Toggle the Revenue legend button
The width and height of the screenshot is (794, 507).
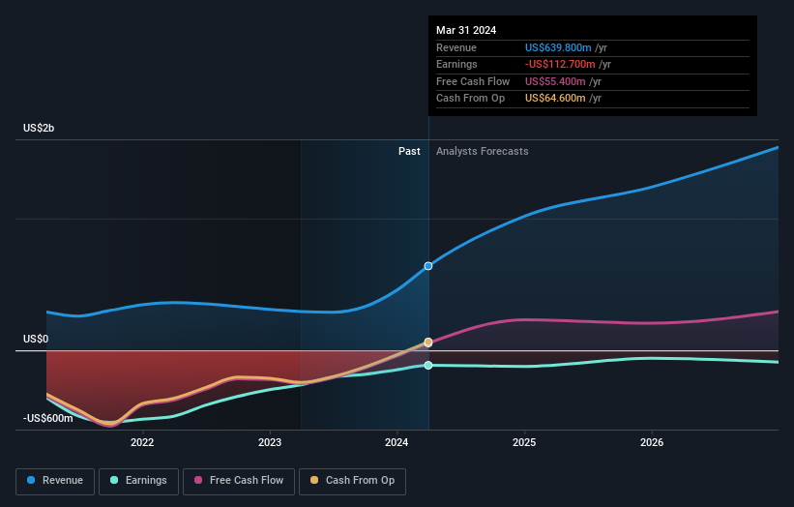pos(55,481)
